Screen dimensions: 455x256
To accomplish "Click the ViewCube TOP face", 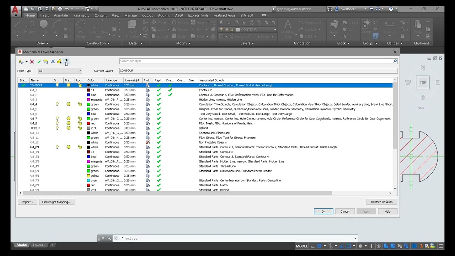I will click(423, 82).
